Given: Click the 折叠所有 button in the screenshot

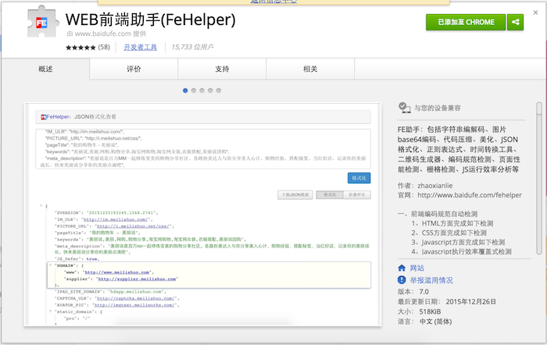Looking at the screenshot, I should click(357, 195).
